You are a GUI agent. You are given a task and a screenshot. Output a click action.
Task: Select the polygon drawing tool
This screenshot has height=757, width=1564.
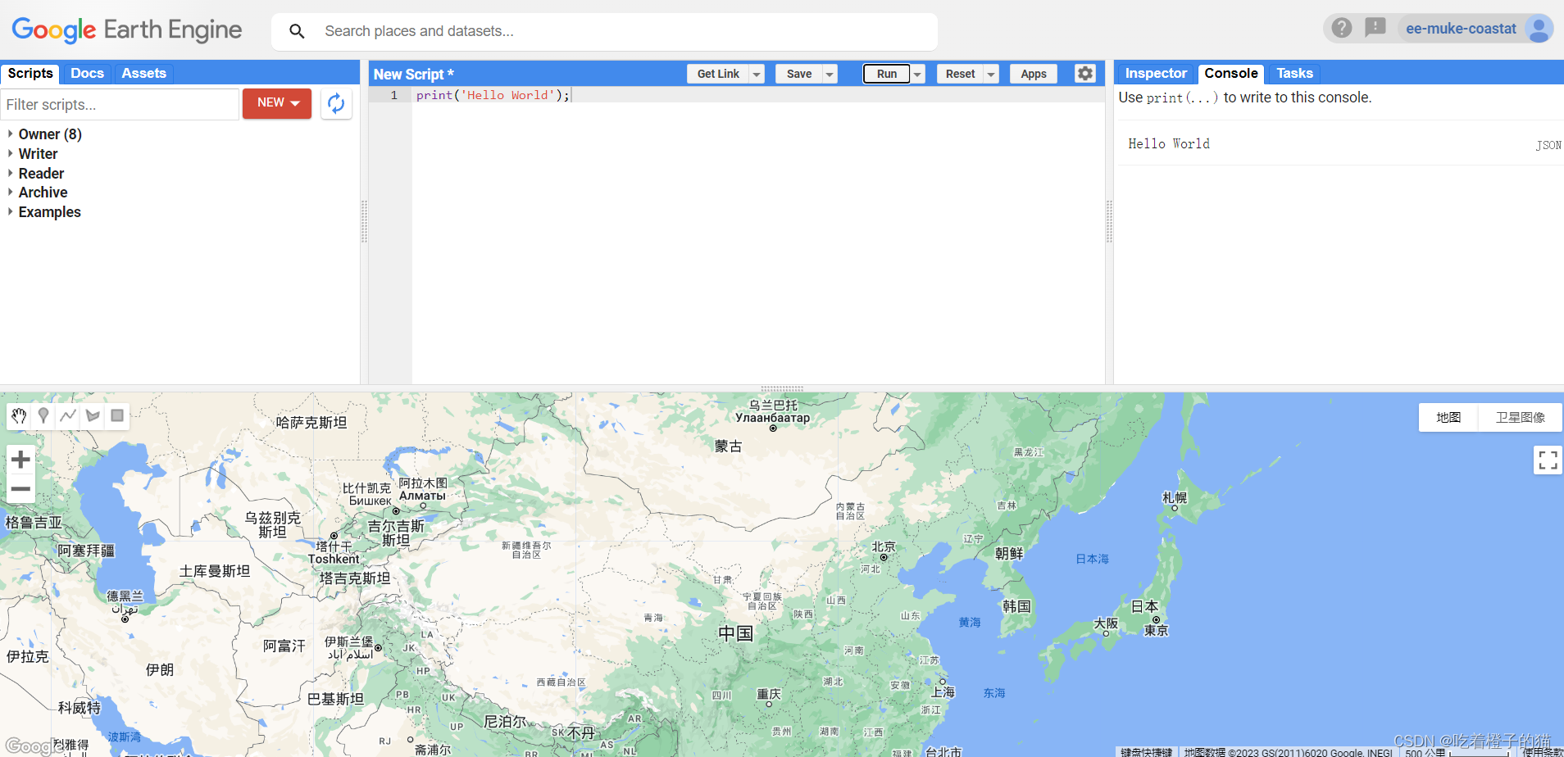tap(92, 415)
